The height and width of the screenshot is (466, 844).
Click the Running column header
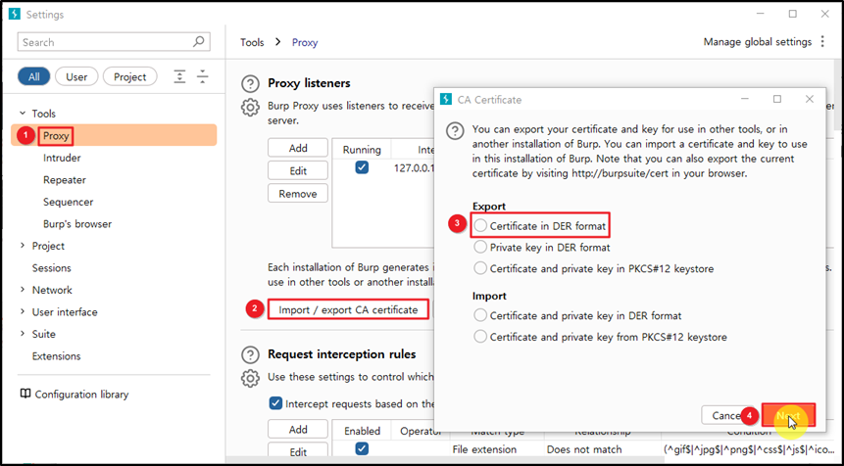click(362, 149)
